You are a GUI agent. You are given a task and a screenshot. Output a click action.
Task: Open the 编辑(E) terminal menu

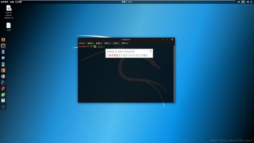91,43
